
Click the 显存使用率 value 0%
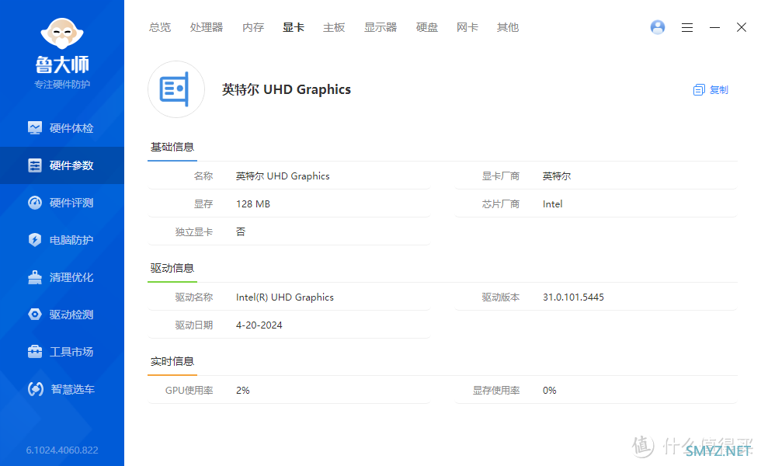[x=550, y=391]
